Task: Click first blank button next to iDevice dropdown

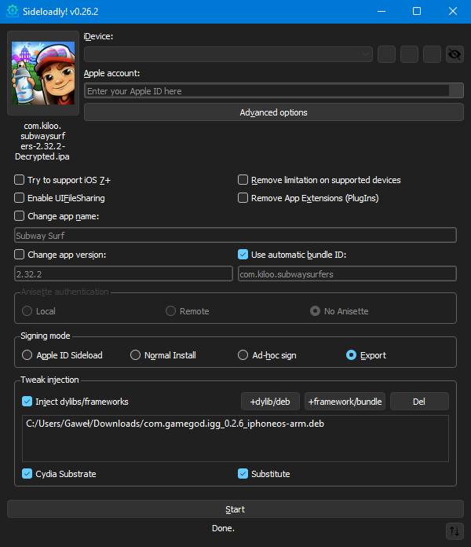Action: (x=387, y=54)
